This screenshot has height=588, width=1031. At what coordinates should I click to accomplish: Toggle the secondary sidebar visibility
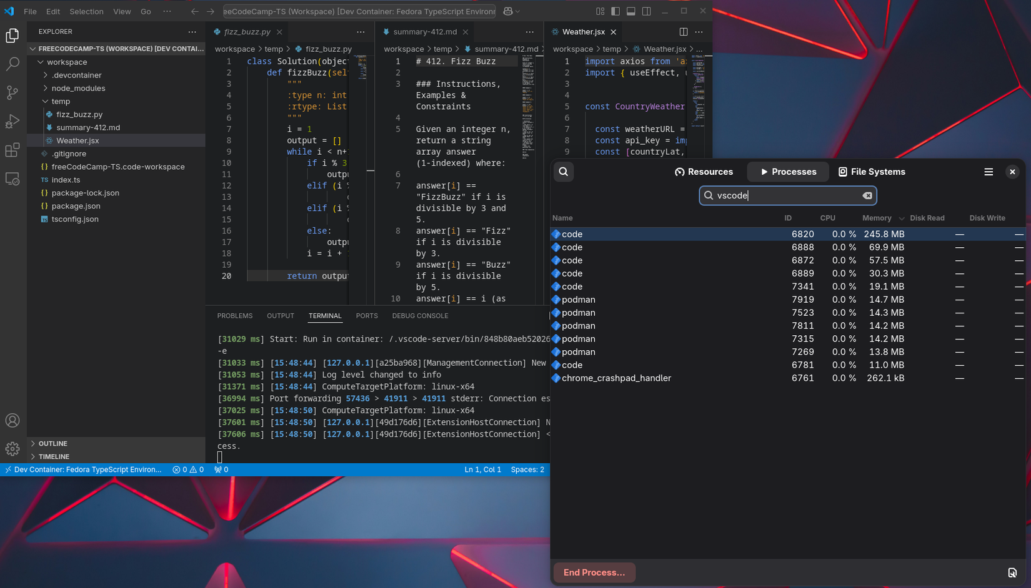(646, 11)
